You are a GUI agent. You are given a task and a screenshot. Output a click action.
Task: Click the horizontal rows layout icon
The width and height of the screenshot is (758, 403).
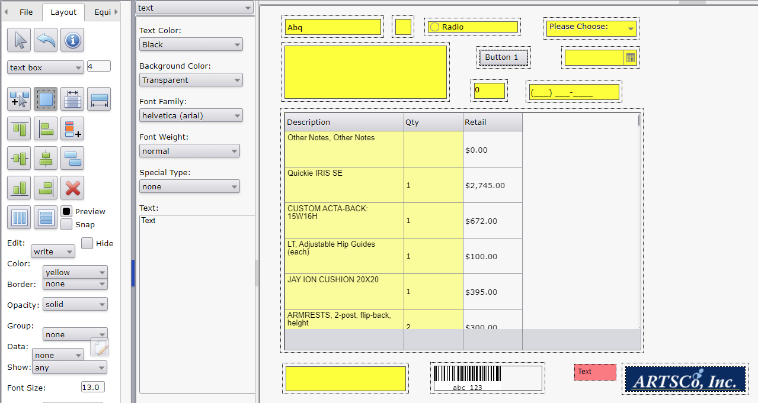[x=46, y=217]
